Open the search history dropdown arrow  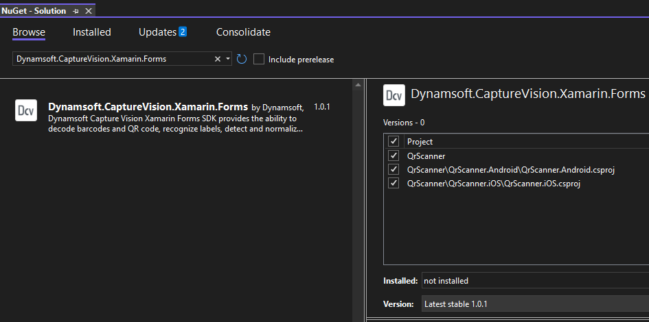[x=228, y=59]
